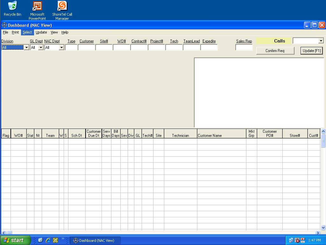This screenshot has height=245, width=326.
Task: Click the rightmost system tray icon
Action: [303, 240]
